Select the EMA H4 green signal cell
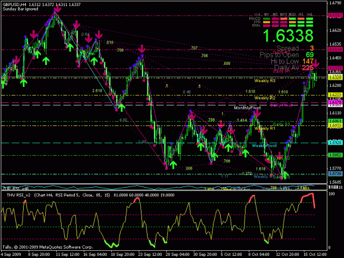344x258 pixels. pyautogui.click(x=309, y=26)
